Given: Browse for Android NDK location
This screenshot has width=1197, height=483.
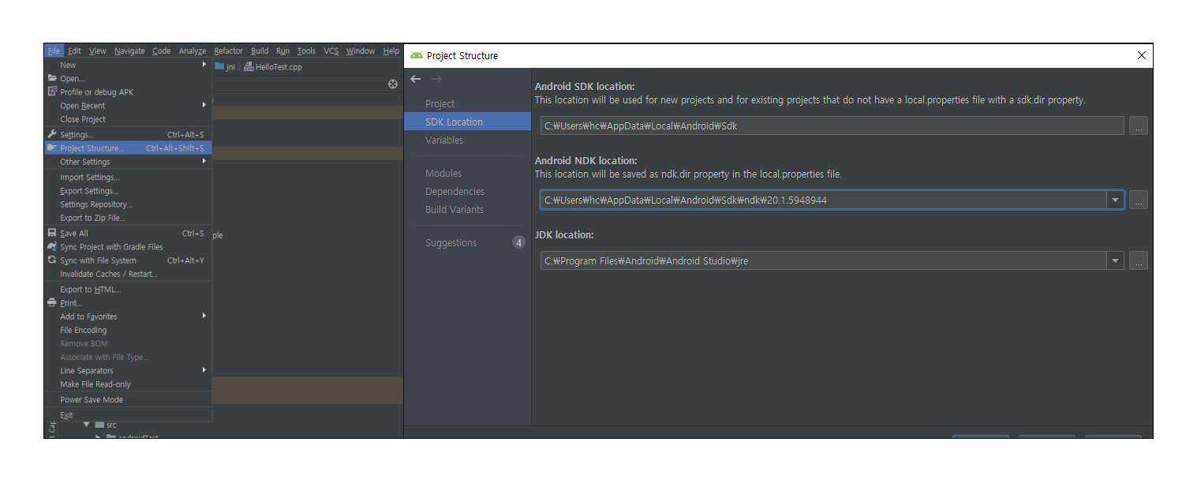Looking at the screenshot, I should tap(1138, 200).
